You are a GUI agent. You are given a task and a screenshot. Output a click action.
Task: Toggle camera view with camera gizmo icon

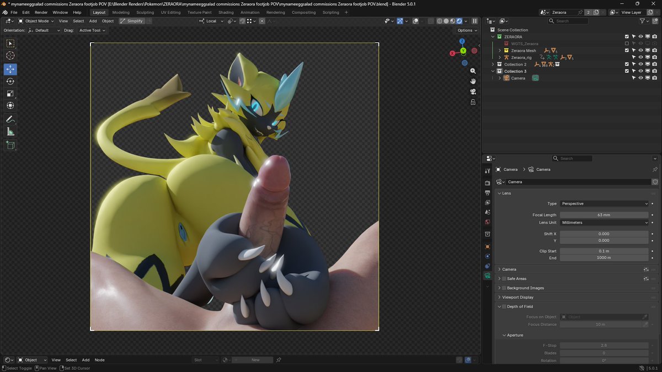tap(473, 91)
